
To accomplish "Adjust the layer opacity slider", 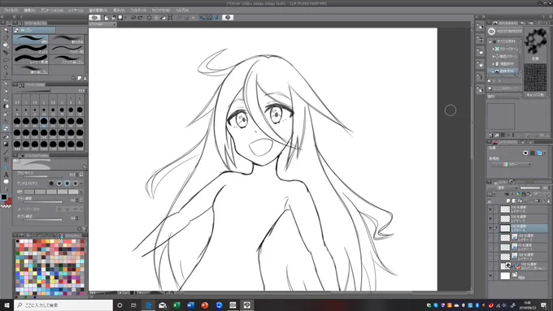I will pyautogui.click(x=530, y=188).
